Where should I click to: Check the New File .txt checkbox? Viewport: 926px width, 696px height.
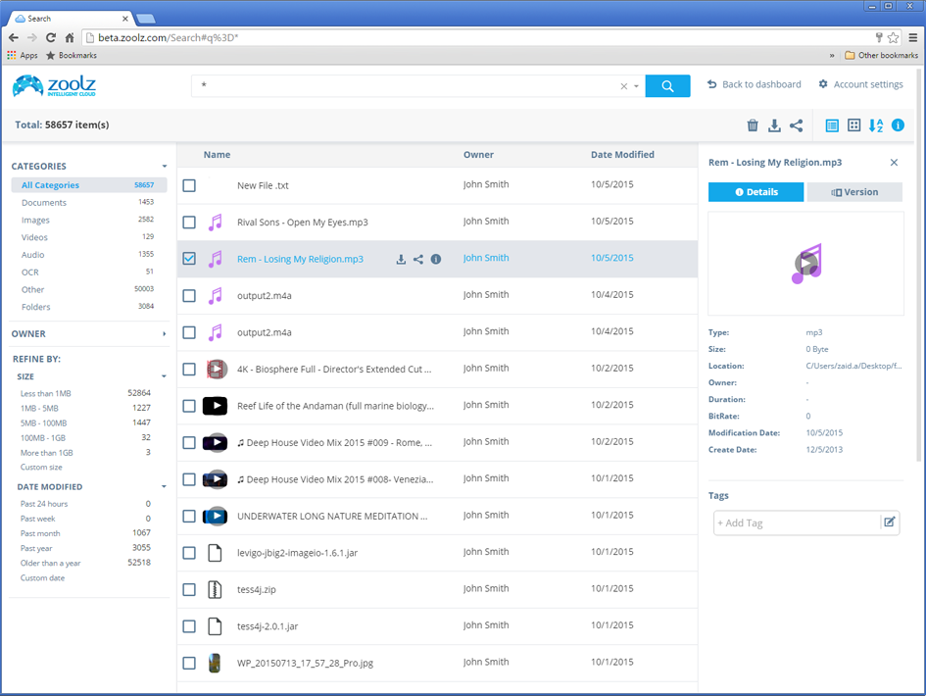pyautogui.click(x=189, y=185)
